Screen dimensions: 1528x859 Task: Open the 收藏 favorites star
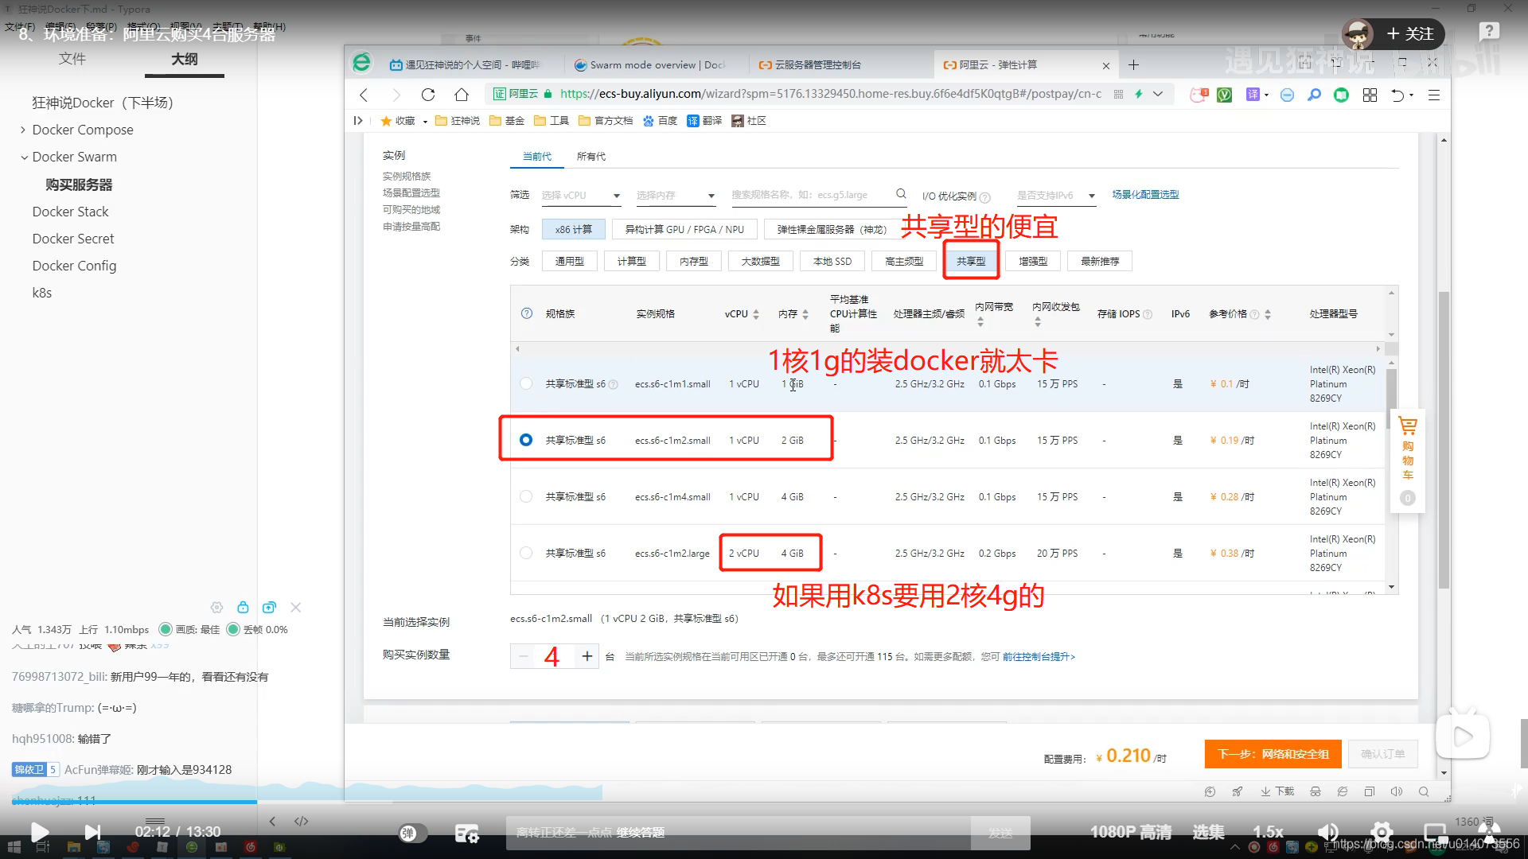tap(398, 121)
